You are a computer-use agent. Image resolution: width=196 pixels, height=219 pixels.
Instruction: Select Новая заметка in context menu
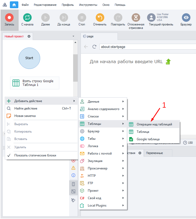[25, 116]
